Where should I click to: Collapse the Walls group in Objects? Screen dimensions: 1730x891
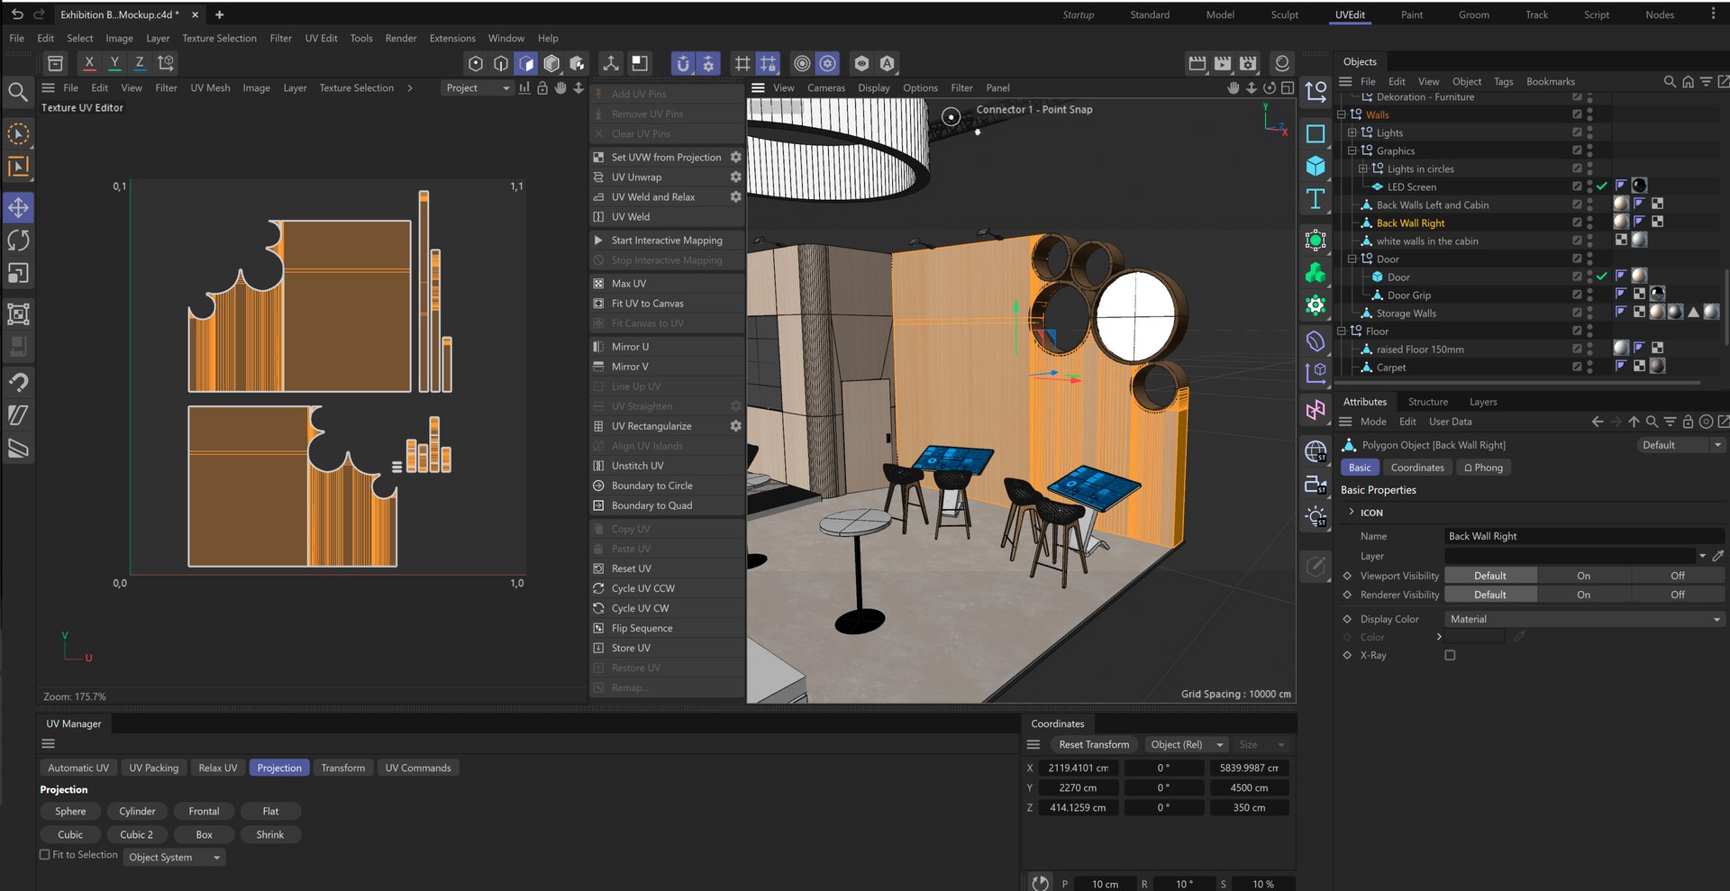(x=1342, y=114)
